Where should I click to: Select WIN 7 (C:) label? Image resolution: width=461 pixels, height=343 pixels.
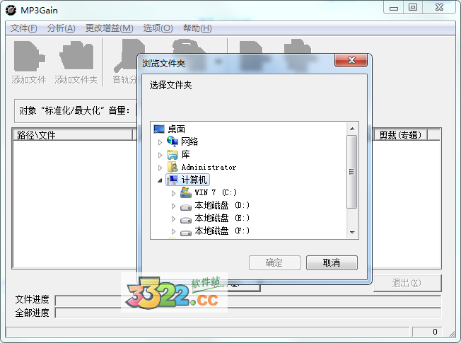point(216,192)
